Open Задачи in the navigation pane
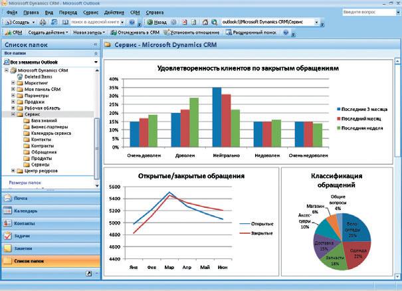Viewport: 402px width, 291px height. [x=50, y=236]
